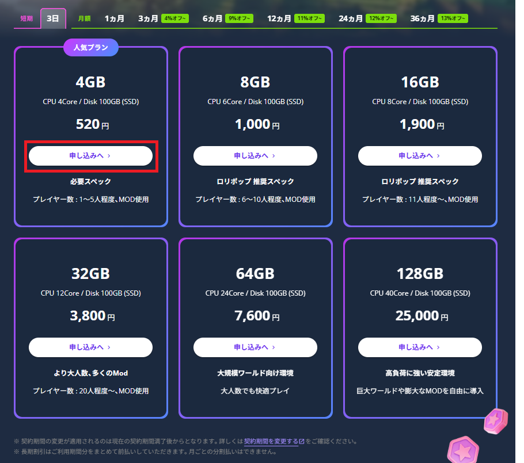Click the 32GB plan heading

(90, 274)
